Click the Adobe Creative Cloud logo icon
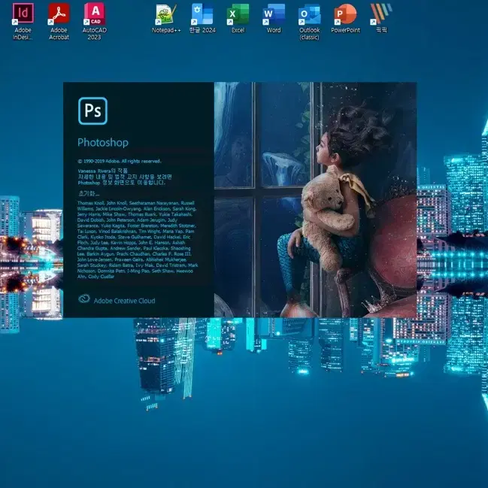This screenshot has height=488, width=488. (84, 299)
